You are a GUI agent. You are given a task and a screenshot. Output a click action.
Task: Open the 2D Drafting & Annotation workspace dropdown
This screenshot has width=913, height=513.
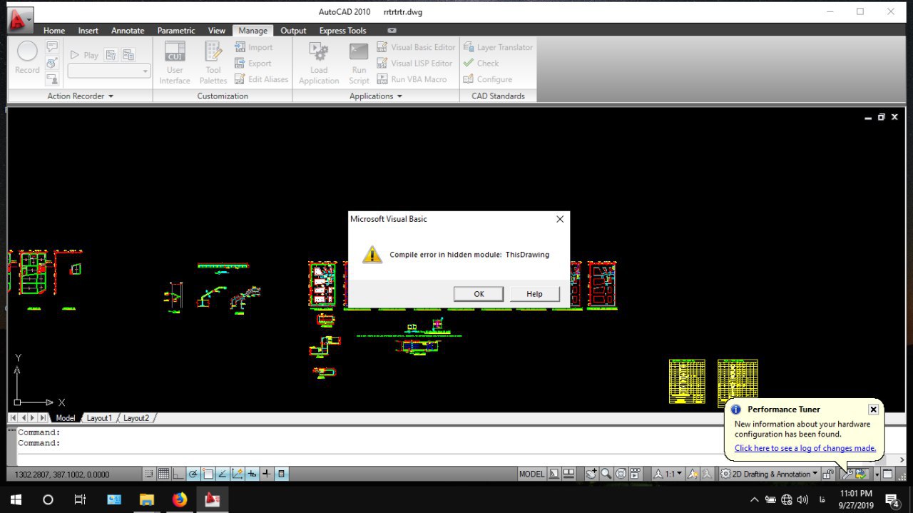[x=769, y=474]
